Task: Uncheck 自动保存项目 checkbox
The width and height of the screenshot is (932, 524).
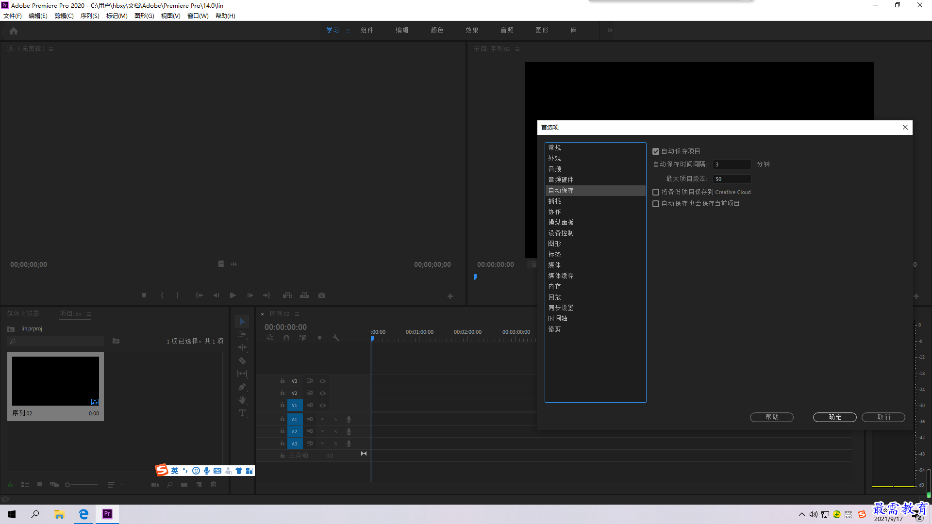Action: point(656,151)
